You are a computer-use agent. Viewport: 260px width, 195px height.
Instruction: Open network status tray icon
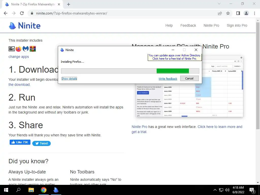pyautogui.click(x=221, y=190)
